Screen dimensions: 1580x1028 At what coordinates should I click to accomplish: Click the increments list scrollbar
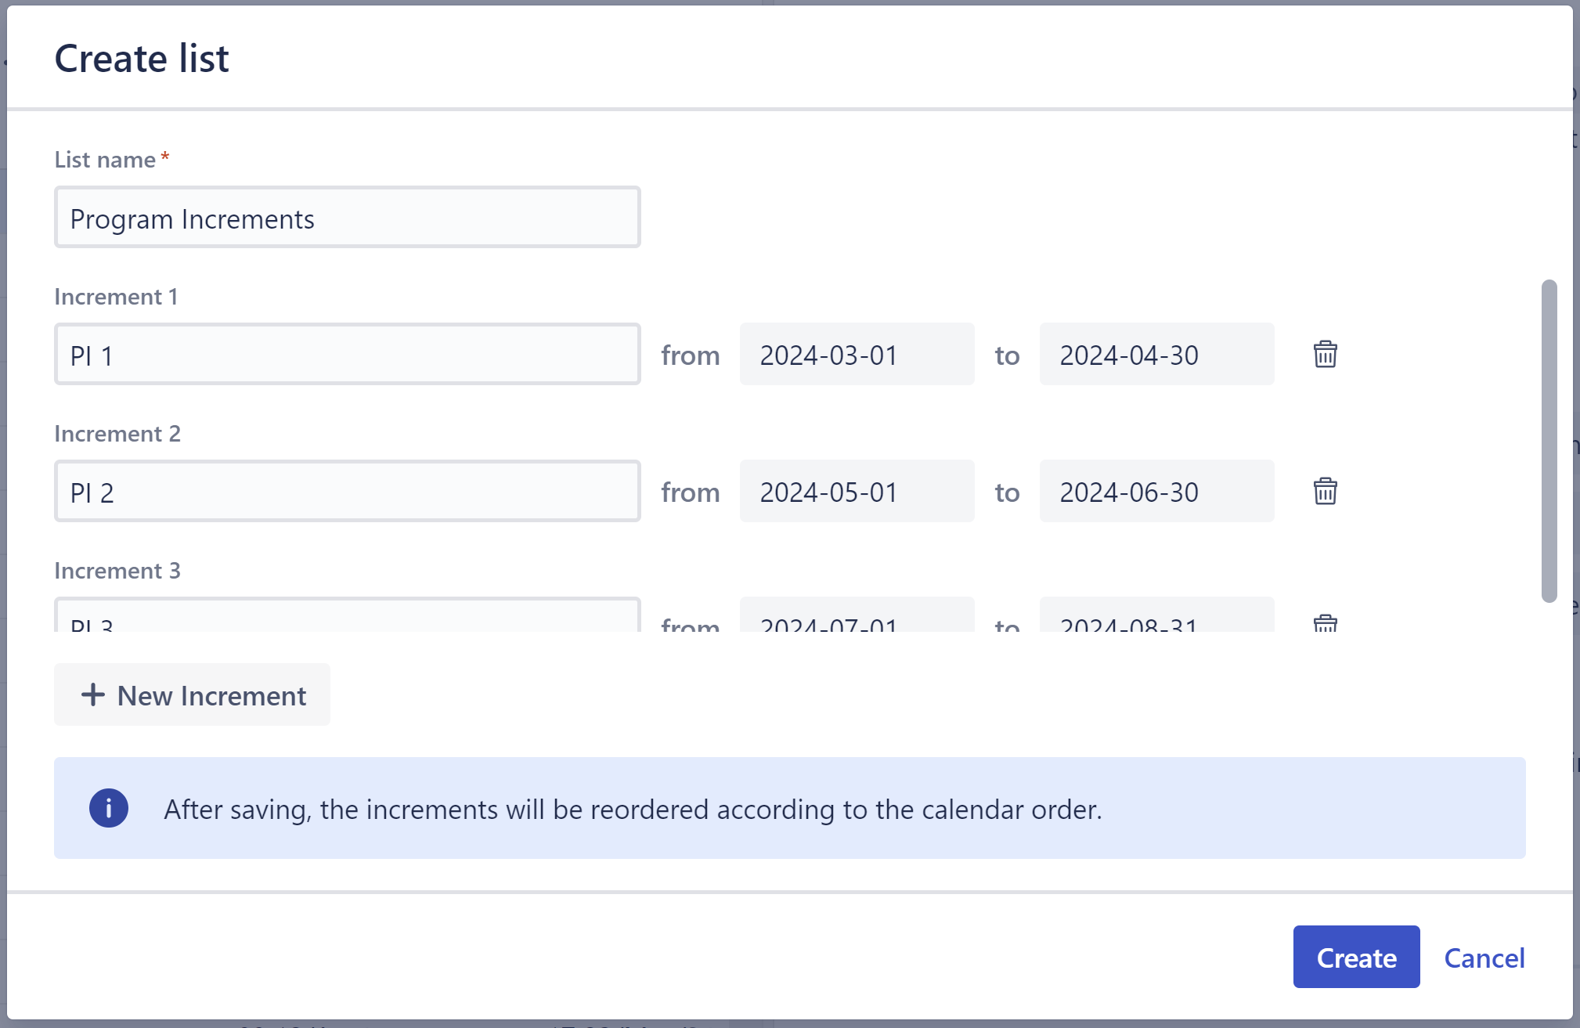(1549, 441)
